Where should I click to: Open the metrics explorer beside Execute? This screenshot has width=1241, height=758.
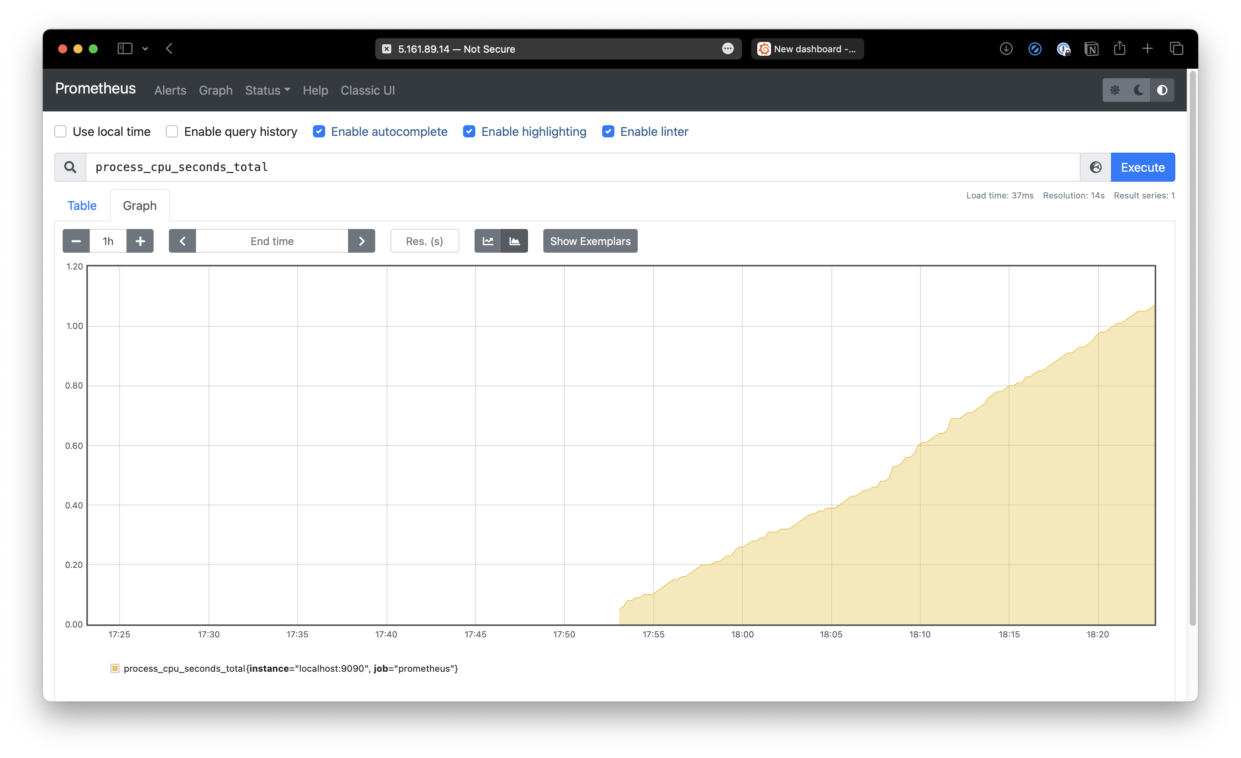pyautogui.click(x=1095, y=167)
